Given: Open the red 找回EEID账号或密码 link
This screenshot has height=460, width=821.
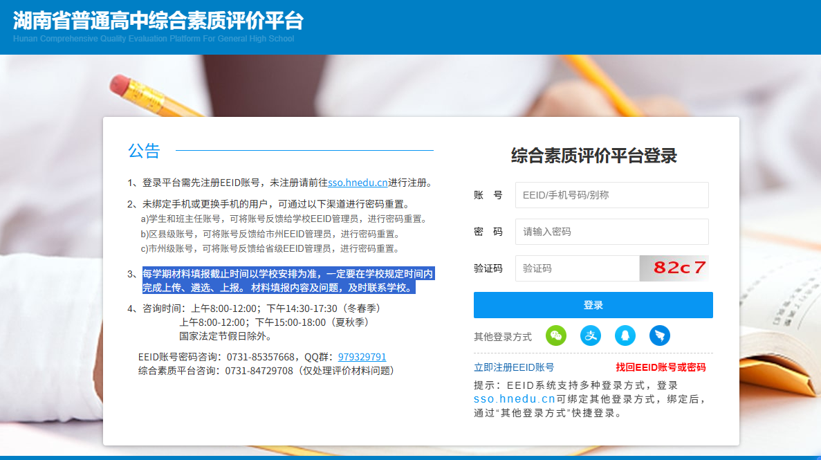Looking at the screenshot, I should coord(661,367).
